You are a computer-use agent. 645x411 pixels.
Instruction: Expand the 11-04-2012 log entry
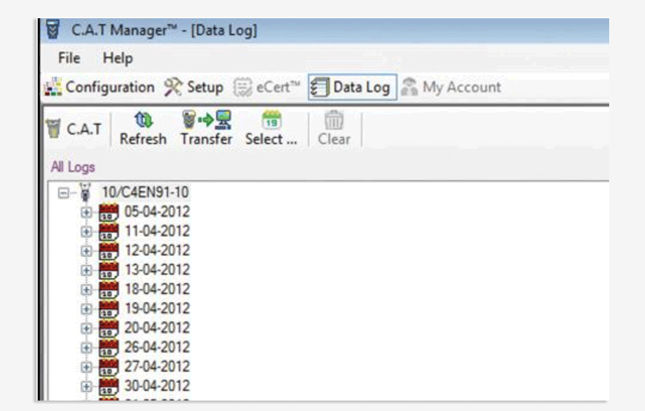pos(87,232)
